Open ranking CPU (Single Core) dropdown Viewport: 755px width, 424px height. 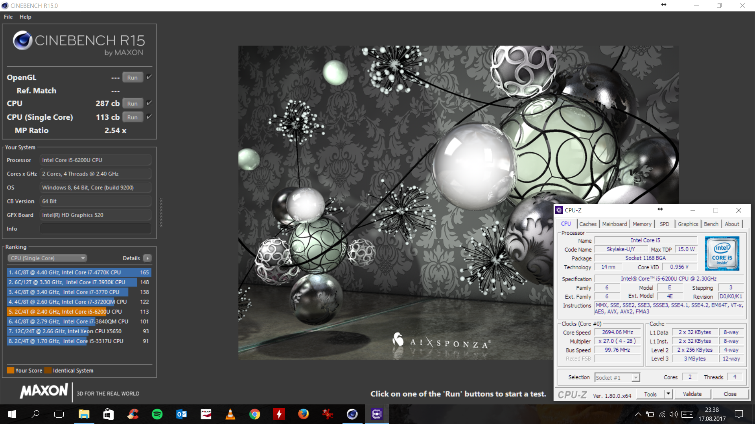pos(47,258)
